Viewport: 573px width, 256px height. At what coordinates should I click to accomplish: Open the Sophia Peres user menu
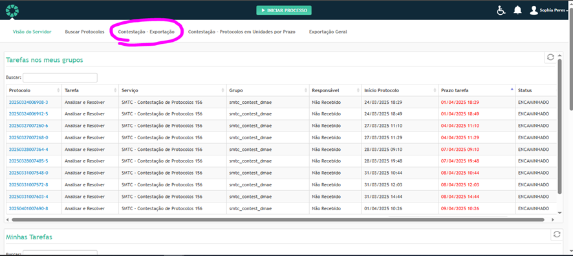click(x=554, y=10)
